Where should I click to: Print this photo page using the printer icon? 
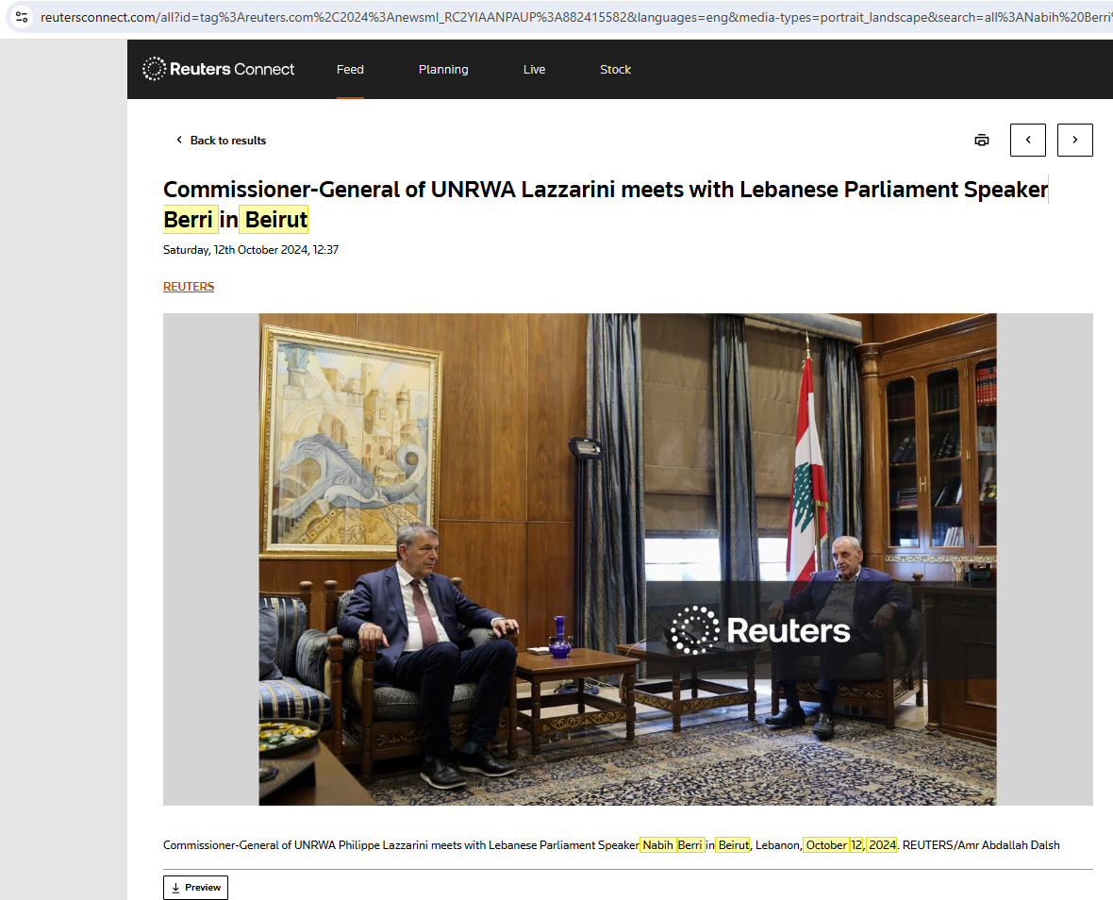(x=981, y=140)
